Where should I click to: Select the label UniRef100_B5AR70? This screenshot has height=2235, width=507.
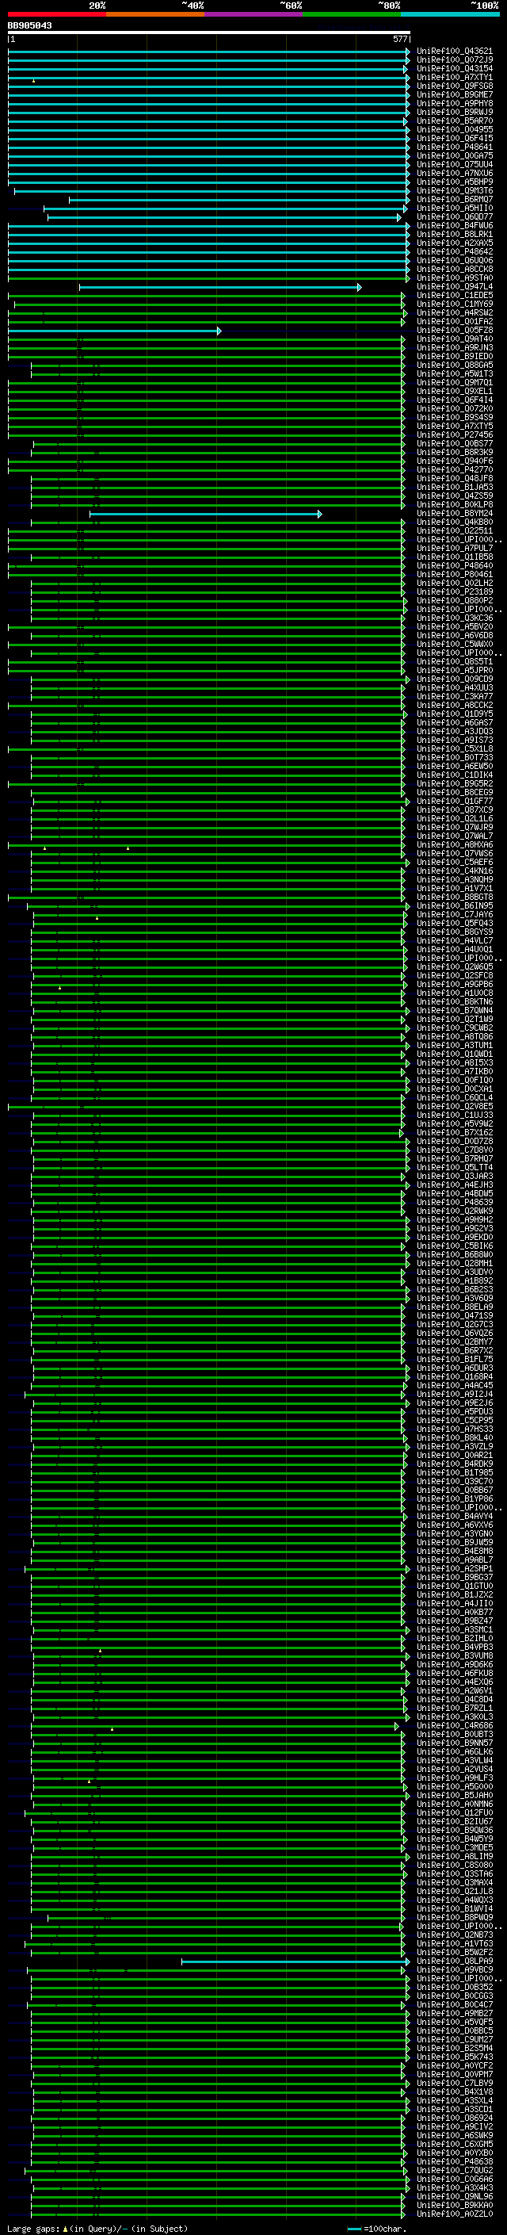pos(454,121)
